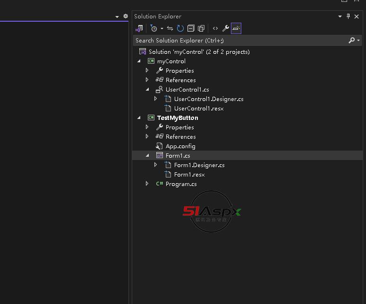The image size is (366, 304).
Task: Collapse All items in Solution Explorer
Action: click(191, 29)
